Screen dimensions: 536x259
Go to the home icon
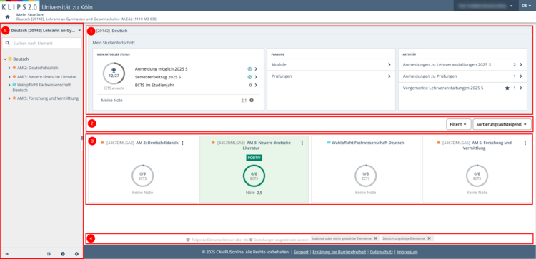click(7, 16)
